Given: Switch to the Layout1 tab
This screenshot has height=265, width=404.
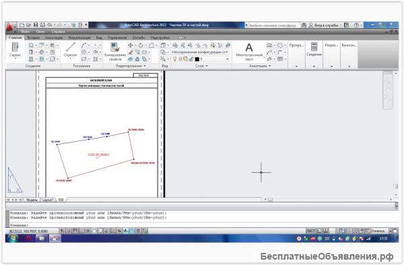Looking at the screenshot, I should coord(48,200).
